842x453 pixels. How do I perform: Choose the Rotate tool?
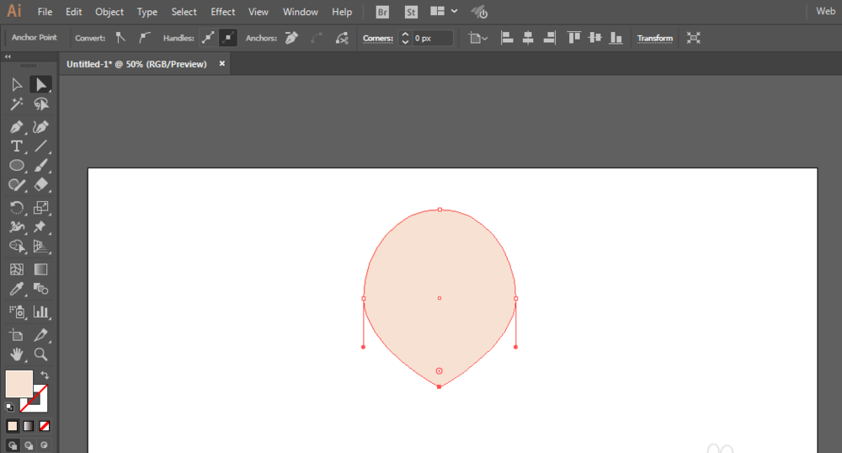tap(17, 208)
